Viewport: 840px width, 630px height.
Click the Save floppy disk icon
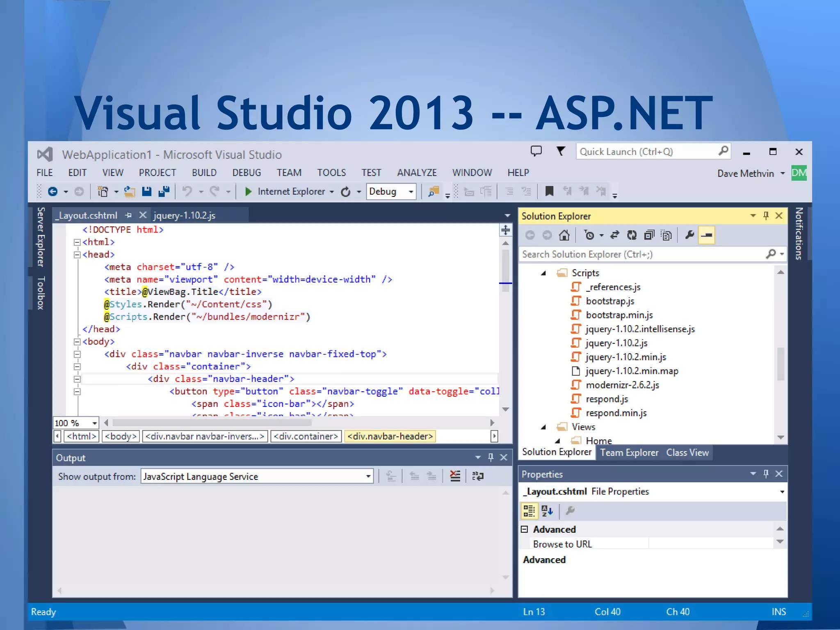pos(146,192)
